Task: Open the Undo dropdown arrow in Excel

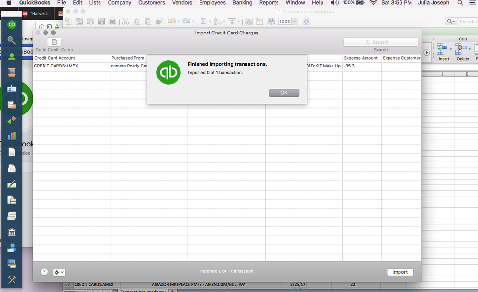Action: [x=178, y=22]
